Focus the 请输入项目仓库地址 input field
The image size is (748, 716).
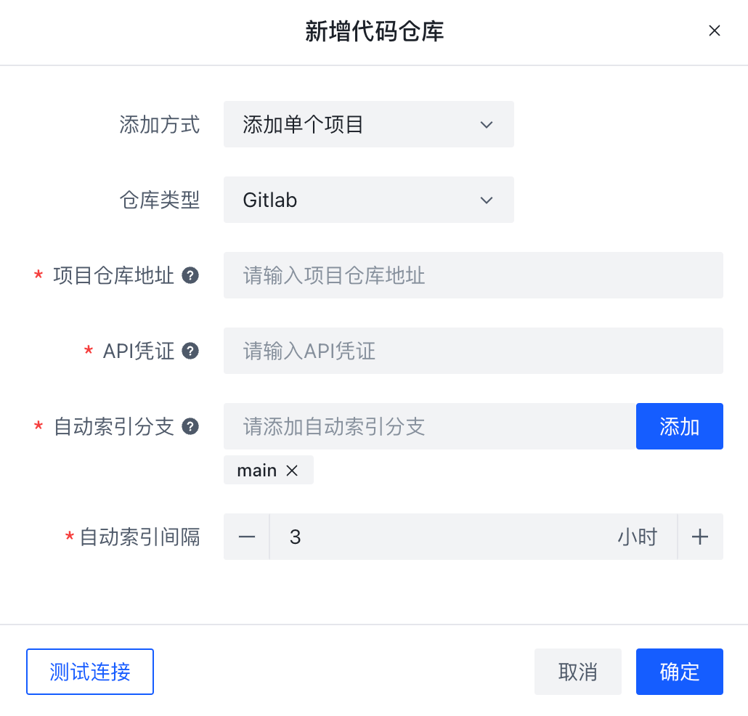click(473, 275)
